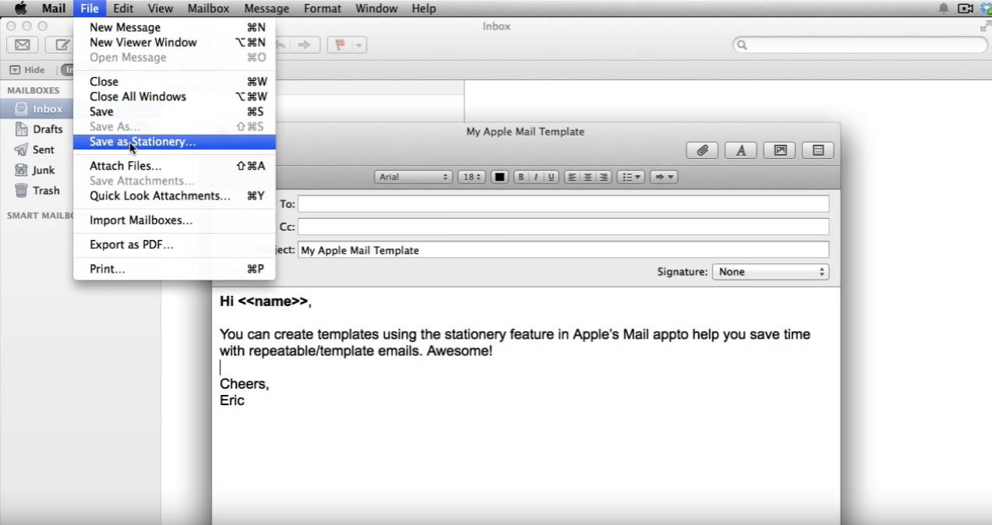Open the black text color swatch
This screenshot has height=525, width=992.
500,177
